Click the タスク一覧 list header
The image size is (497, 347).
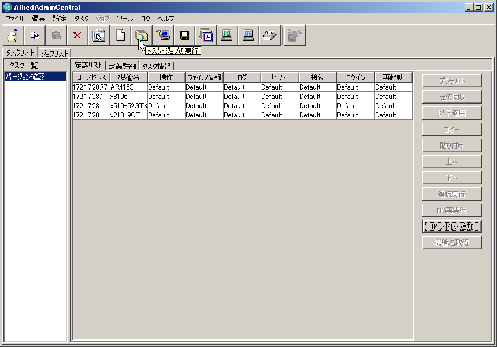pos(36,65)
